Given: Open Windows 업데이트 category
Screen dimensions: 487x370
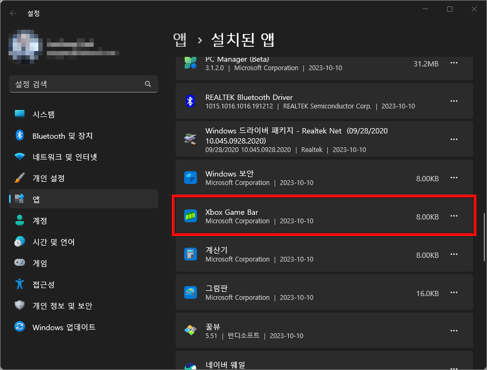Looking at the screenshot, I should pyautogui.click(x=83, y=327).
